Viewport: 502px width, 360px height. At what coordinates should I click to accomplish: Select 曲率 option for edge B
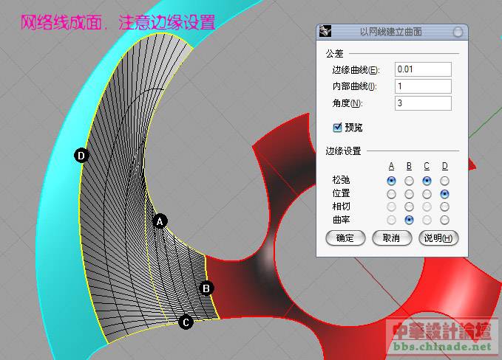(x=409, y=220)
